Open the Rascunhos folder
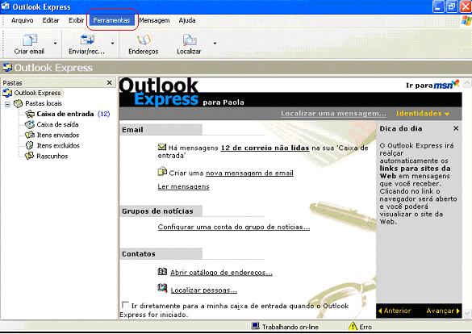This screenshot has width=472, height=334. 52,157
